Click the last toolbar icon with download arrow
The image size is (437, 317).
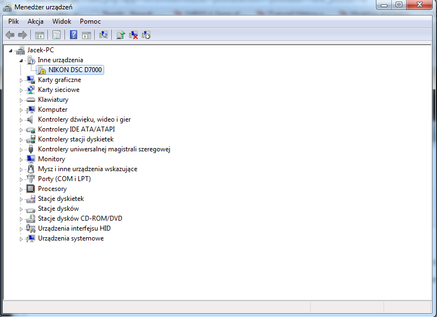[146, 35]
